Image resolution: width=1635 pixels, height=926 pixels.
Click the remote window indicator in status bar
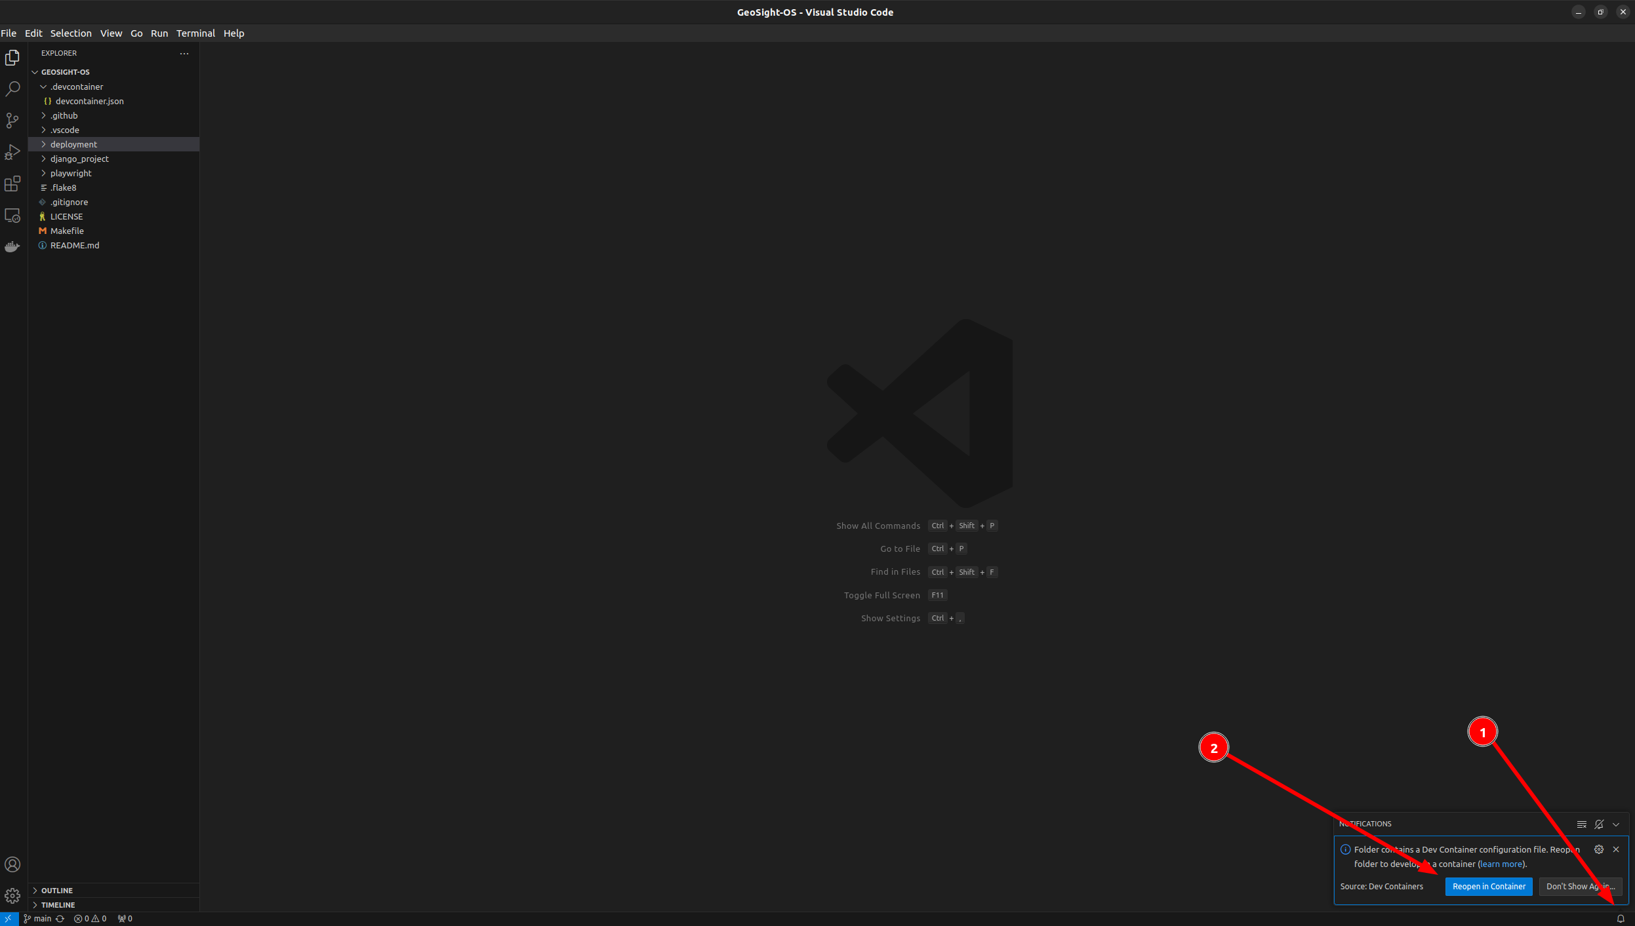pos(9,919)
